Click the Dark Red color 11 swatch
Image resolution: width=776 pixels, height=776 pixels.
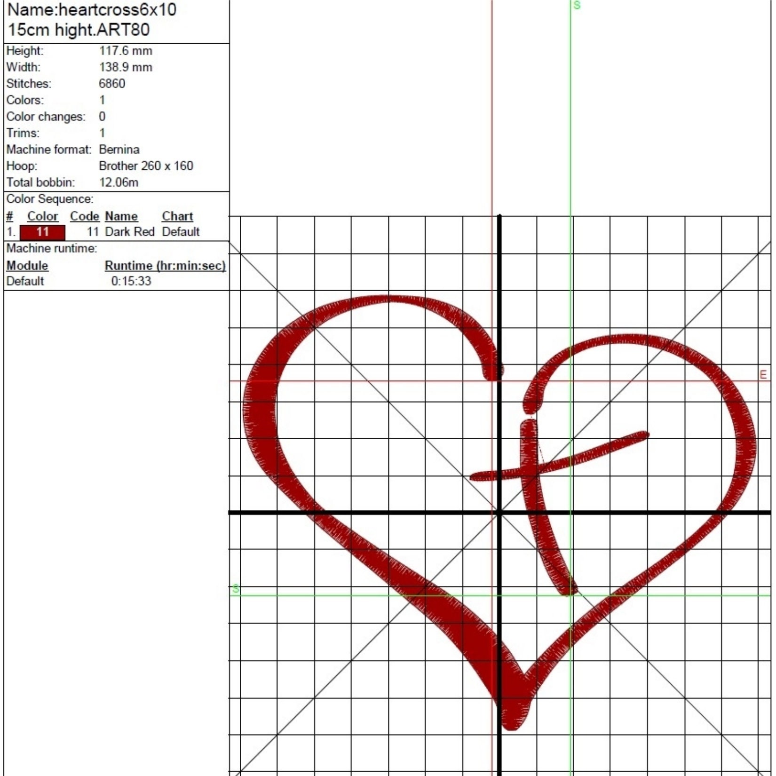[42, 232]
